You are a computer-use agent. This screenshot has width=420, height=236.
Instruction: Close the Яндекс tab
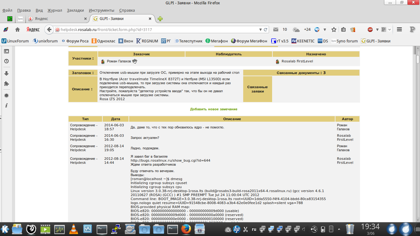click(x=85, y=19)
